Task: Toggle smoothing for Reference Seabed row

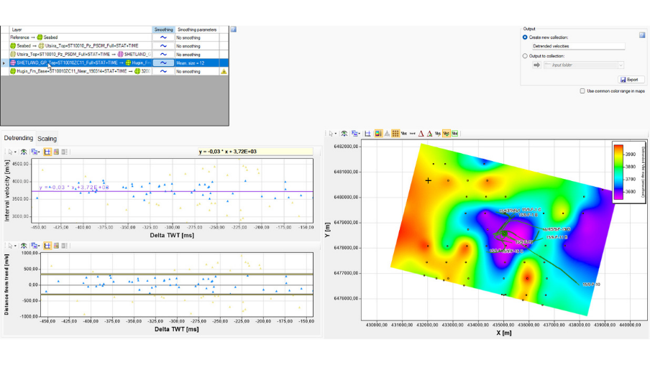Action: click(x=163, y=37)
